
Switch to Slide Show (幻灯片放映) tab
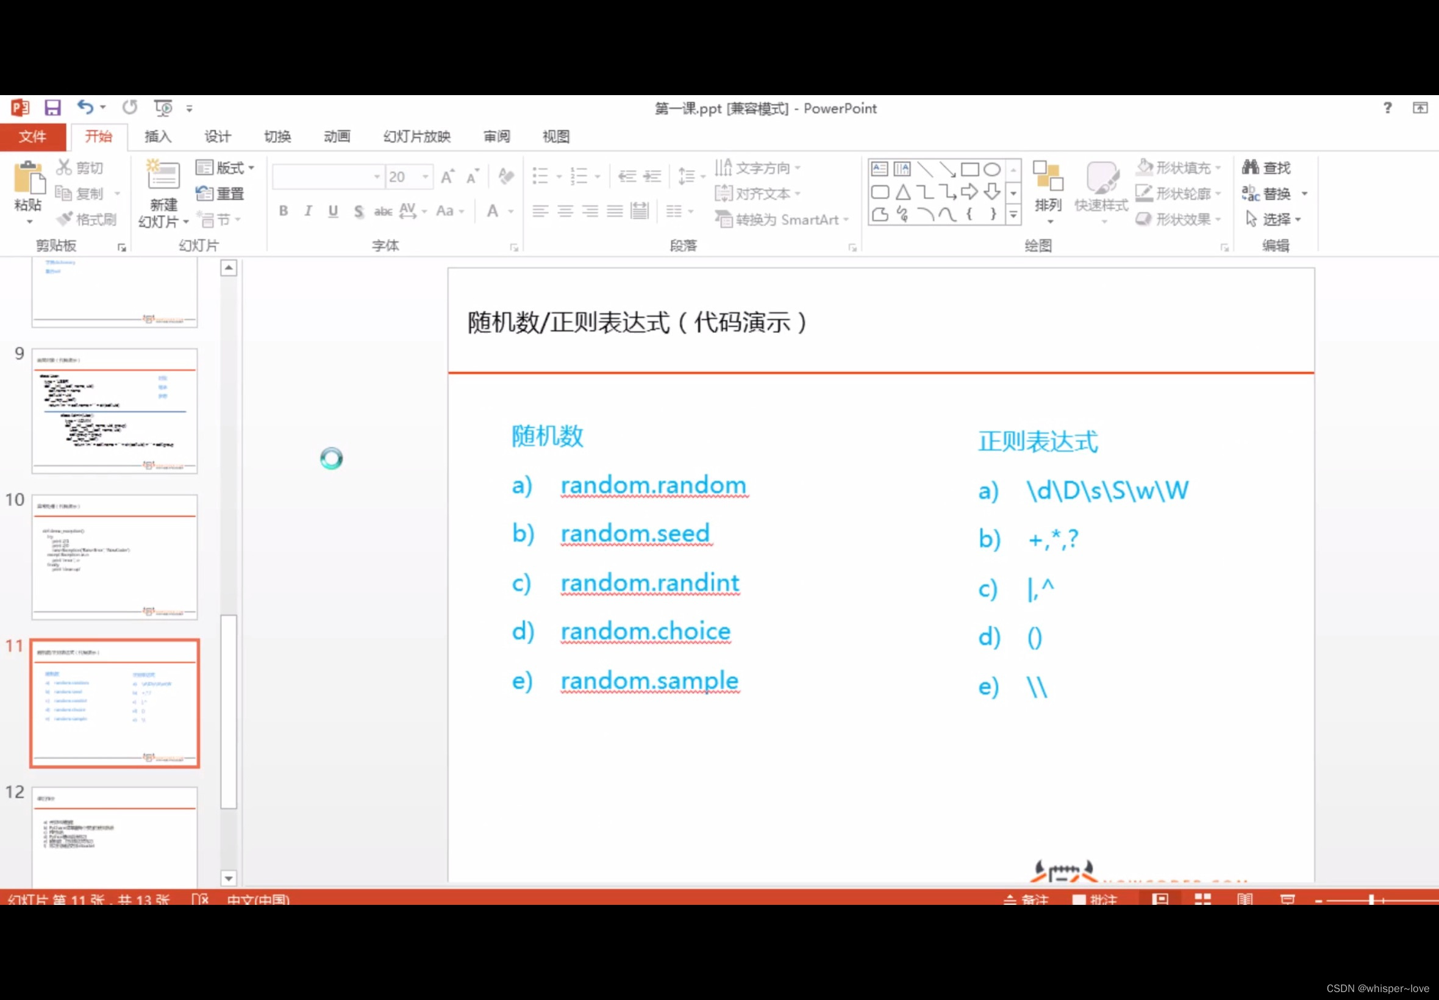pos(417,136)
